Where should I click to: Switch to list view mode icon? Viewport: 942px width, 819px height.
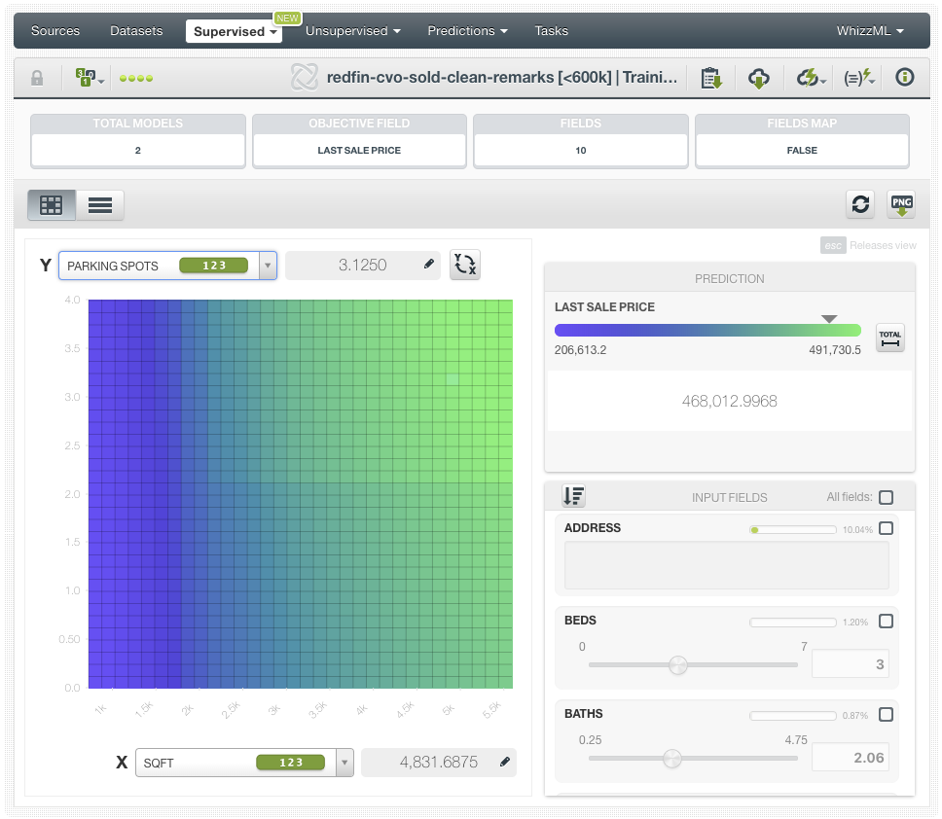pos(100,204)
